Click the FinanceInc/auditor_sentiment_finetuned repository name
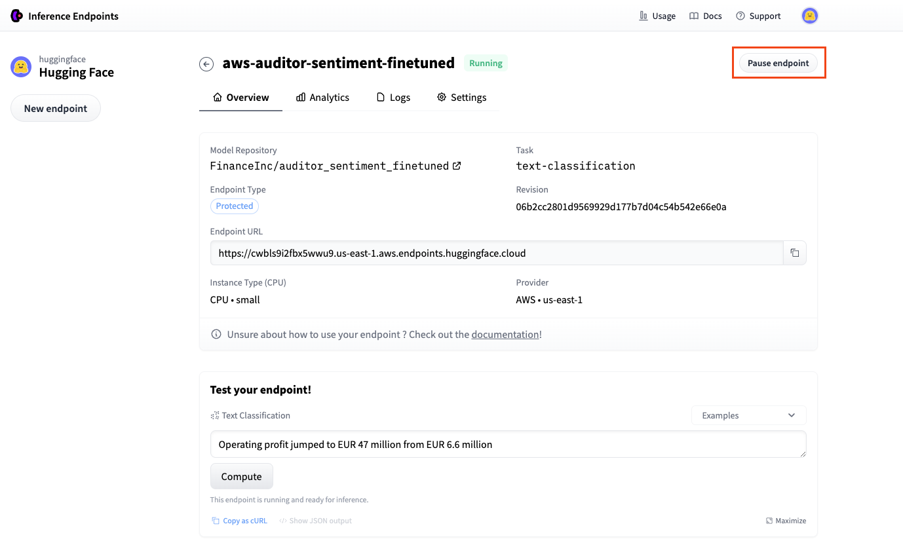903x558 pixels. 330,166
